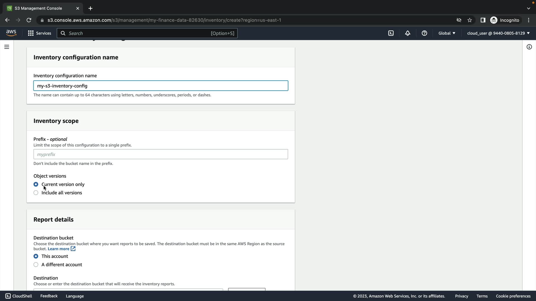Click into the Prefix input field

click(161, 154)
